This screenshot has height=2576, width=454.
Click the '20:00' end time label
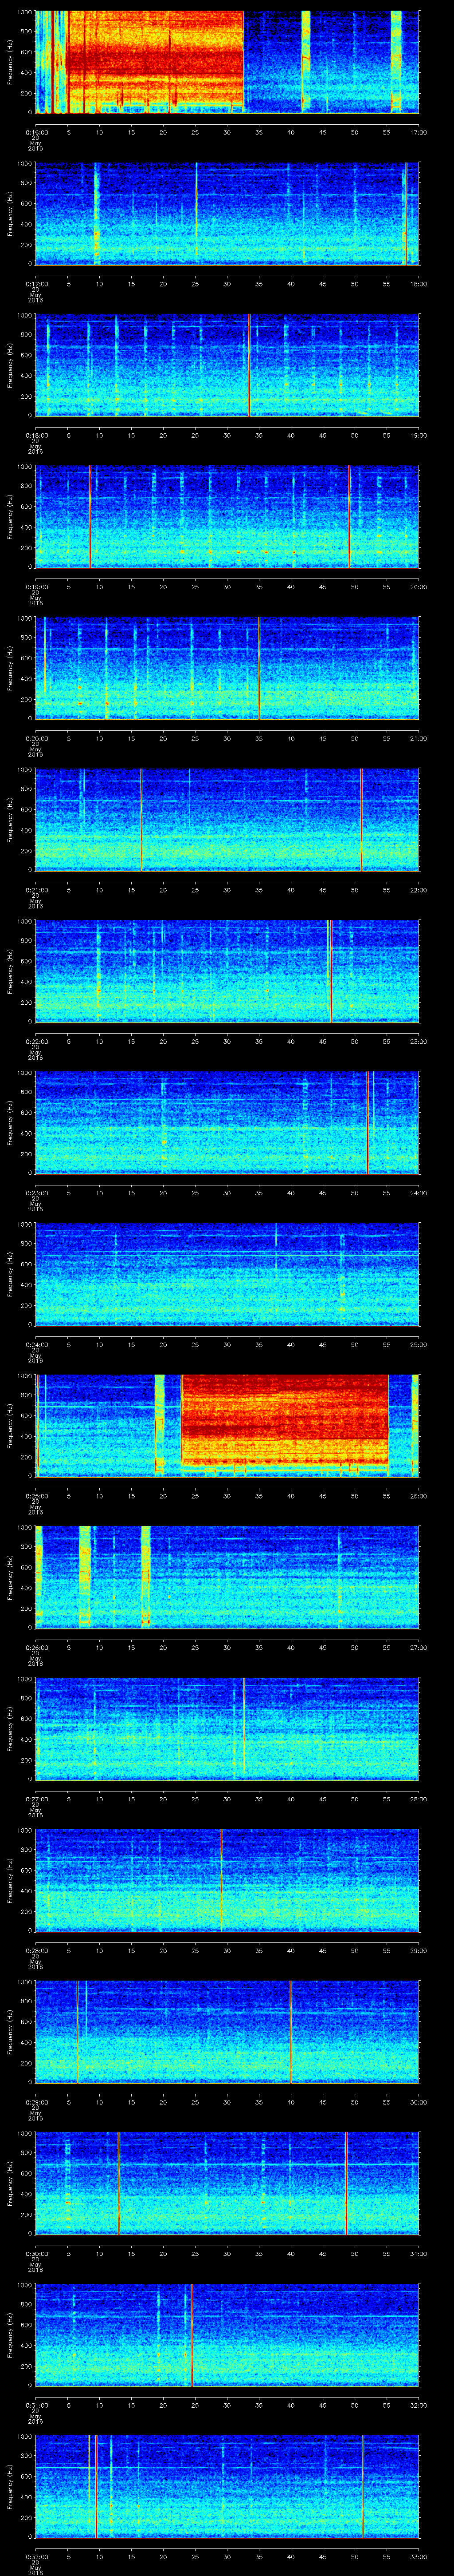(419, 587)
